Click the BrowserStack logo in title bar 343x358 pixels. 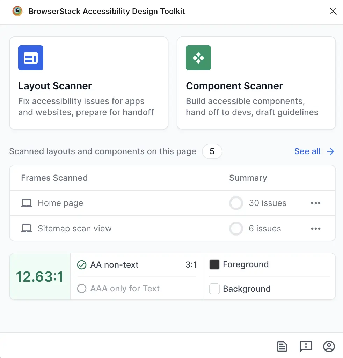click(x=17, y=11)
